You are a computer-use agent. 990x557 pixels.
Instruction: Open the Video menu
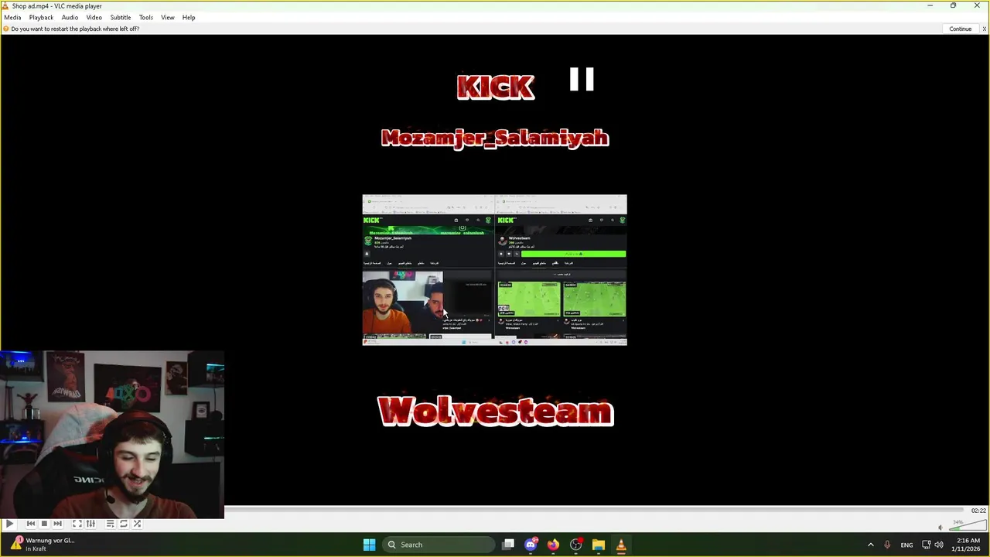[x=94, y=17]
